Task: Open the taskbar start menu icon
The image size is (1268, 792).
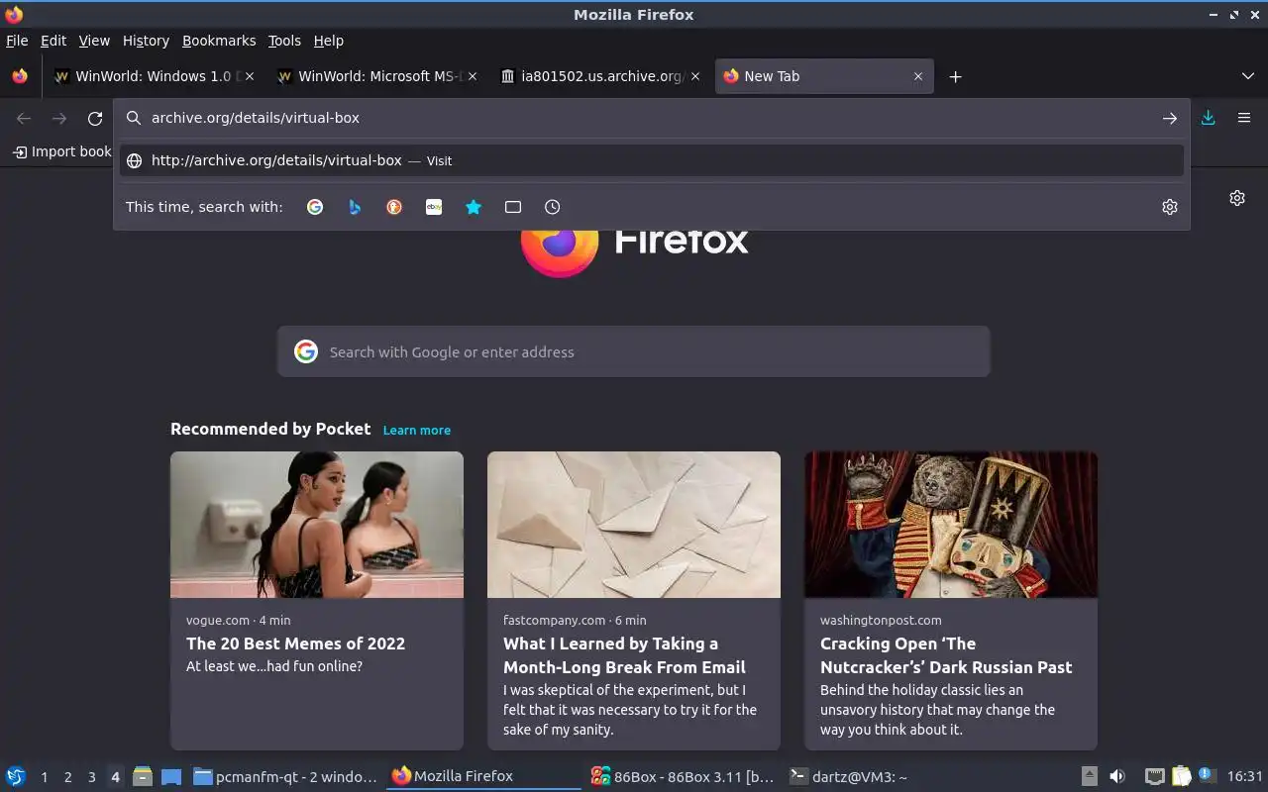Action: (x=16, y=776)
